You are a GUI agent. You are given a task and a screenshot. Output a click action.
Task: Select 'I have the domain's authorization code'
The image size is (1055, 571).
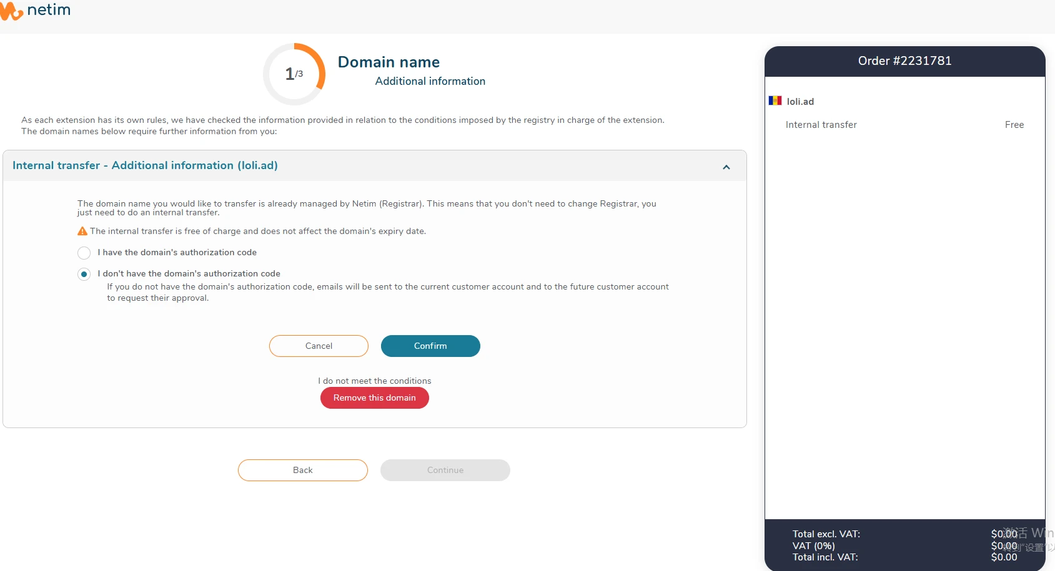tap(84, 253)
